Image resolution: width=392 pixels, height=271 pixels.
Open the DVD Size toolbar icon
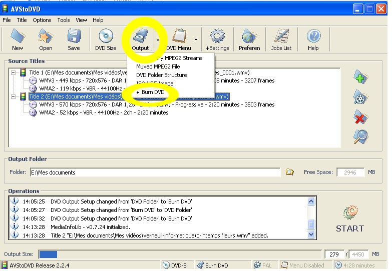pos(106,39)
